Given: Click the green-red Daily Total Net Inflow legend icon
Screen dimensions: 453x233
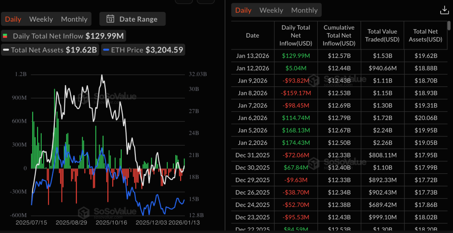Looking at the screenshot, I should (x=5, y=36).
